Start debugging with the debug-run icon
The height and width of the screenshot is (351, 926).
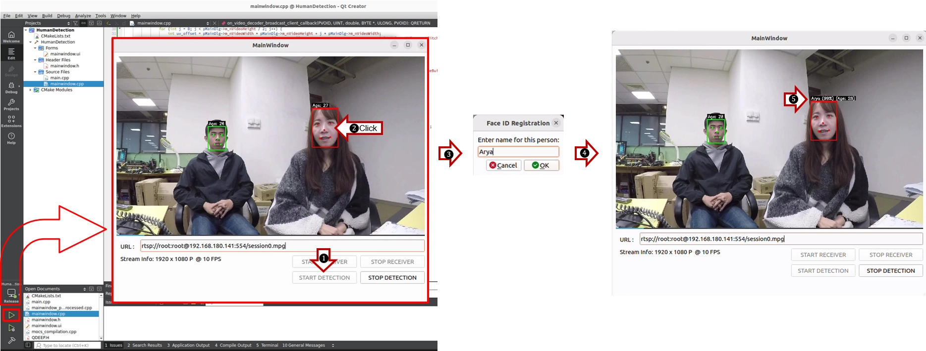(x=11, y=328)
